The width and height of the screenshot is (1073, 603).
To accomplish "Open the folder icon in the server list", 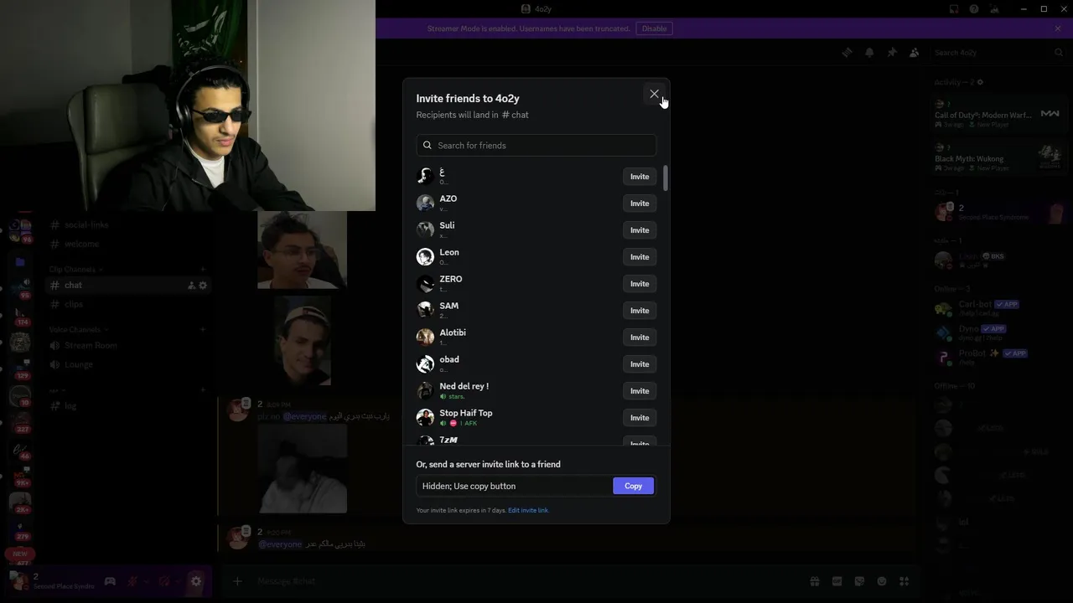I will [20, 262].
